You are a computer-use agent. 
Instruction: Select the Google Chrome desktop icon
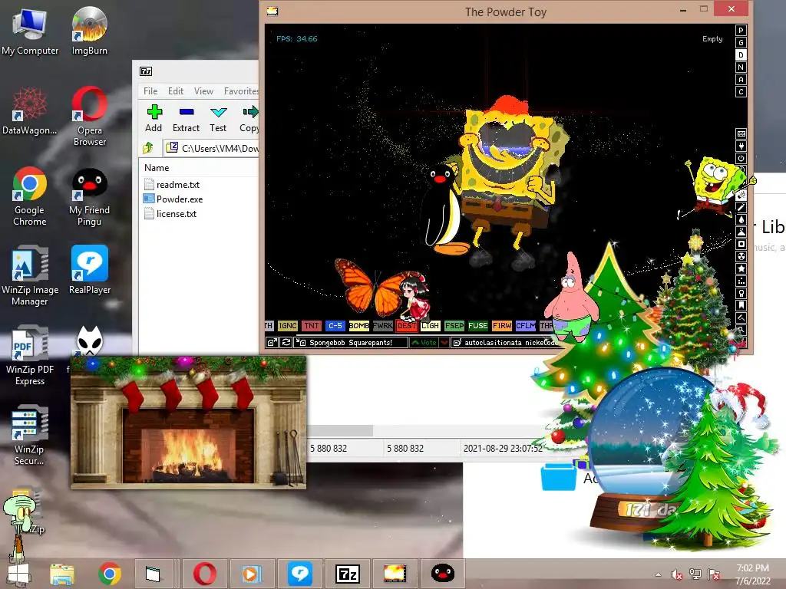(x=30, y=196)
